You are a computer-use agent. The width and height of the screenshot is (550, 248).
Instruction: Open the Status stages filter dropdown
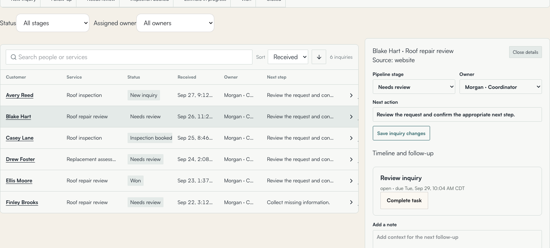53,23
